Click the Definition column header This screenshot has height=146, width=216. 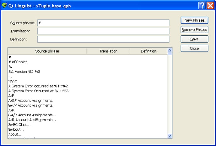(x=148, y=51)
